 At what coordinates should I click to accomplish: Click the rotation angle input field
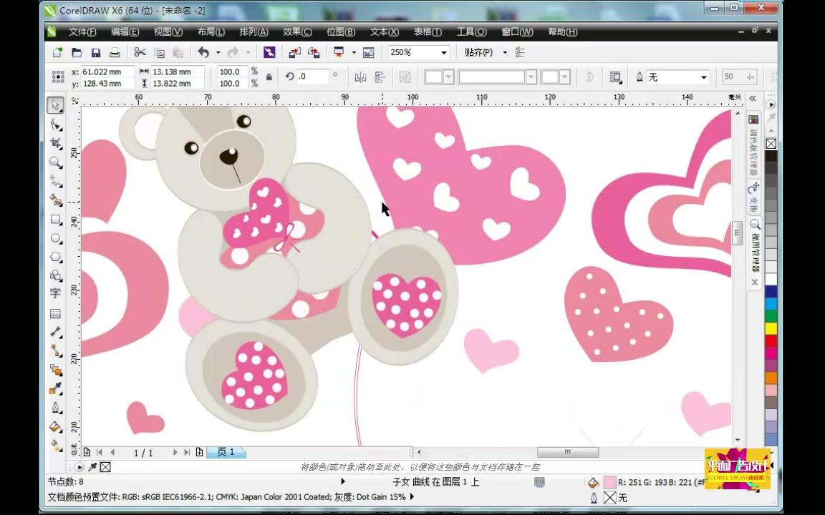coord(312,77)
